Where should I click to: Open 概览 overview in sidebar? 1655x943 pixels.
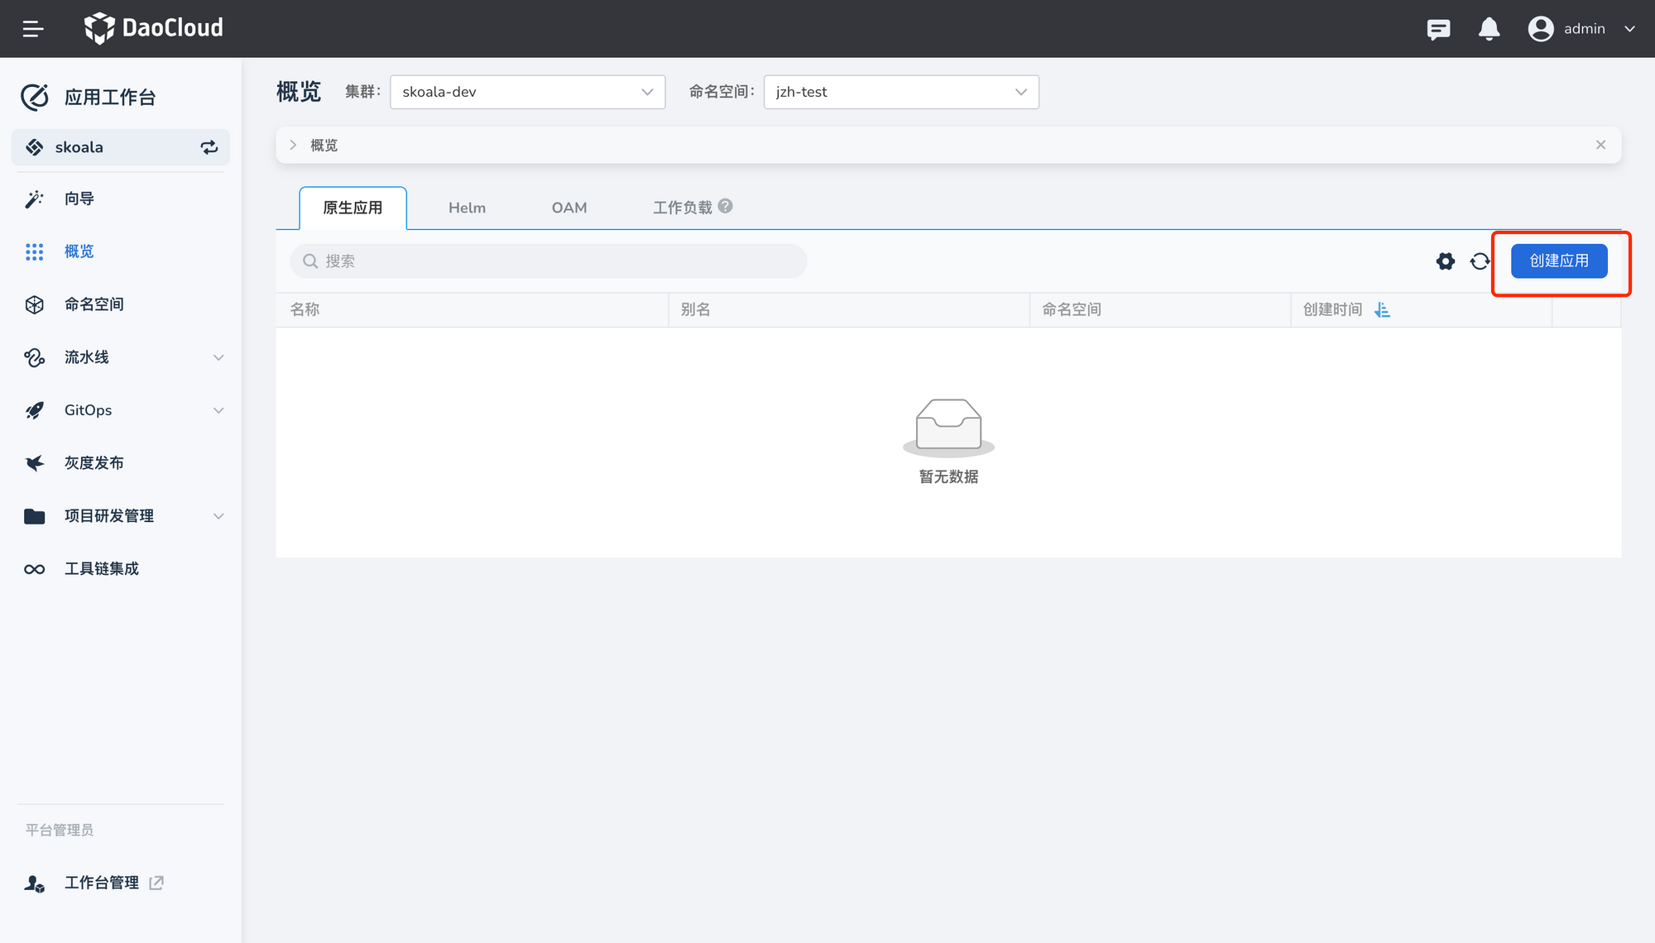click(79, 251)
